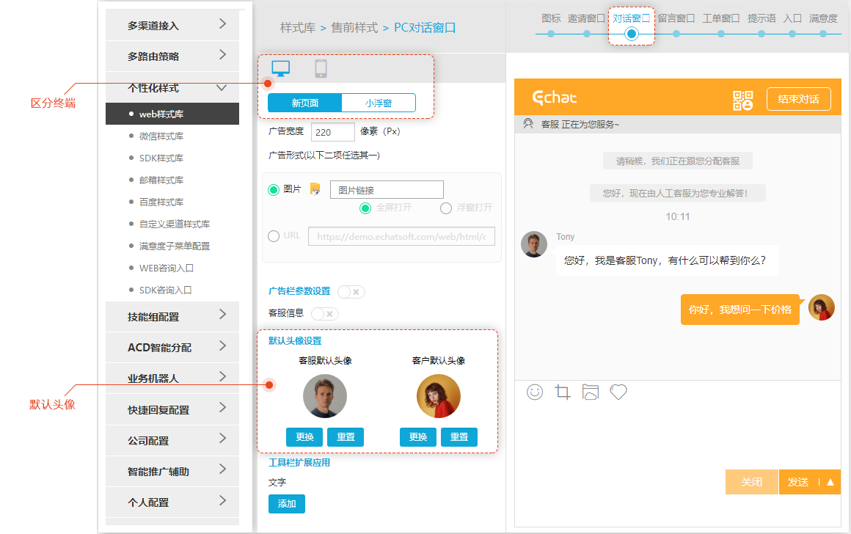Screen dimensions: 851x534
Task: Select the 图片 ad format radio button
Action: [x=274, y=189]
